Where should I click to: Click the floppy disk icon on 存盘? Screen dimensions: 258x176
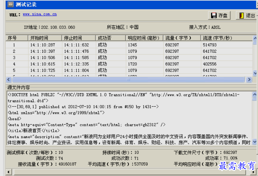(x=214, y=15)
